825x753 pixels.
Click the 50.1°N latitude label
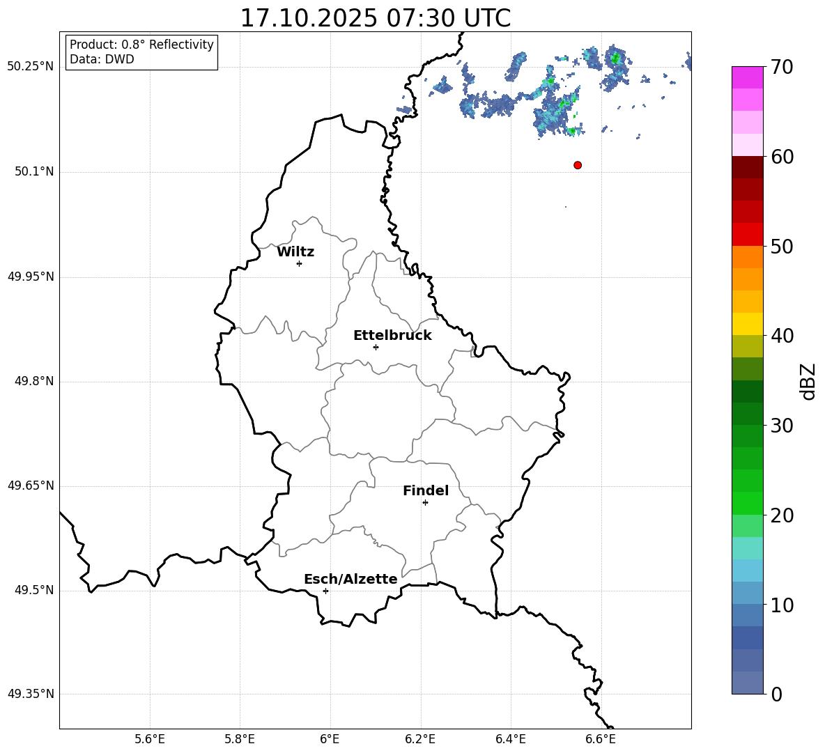[34, 171]
